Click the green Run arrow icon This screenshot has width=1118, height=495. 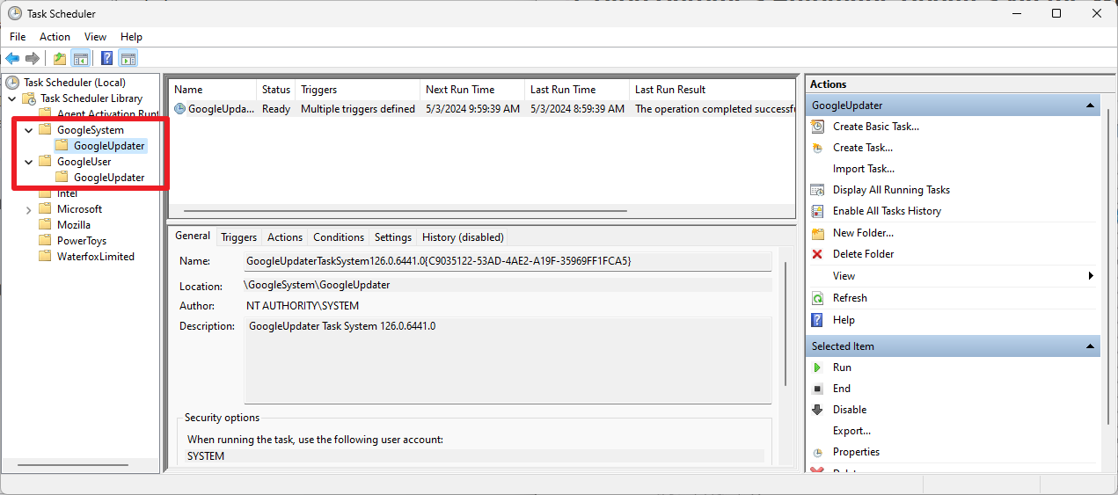point(817,368)
